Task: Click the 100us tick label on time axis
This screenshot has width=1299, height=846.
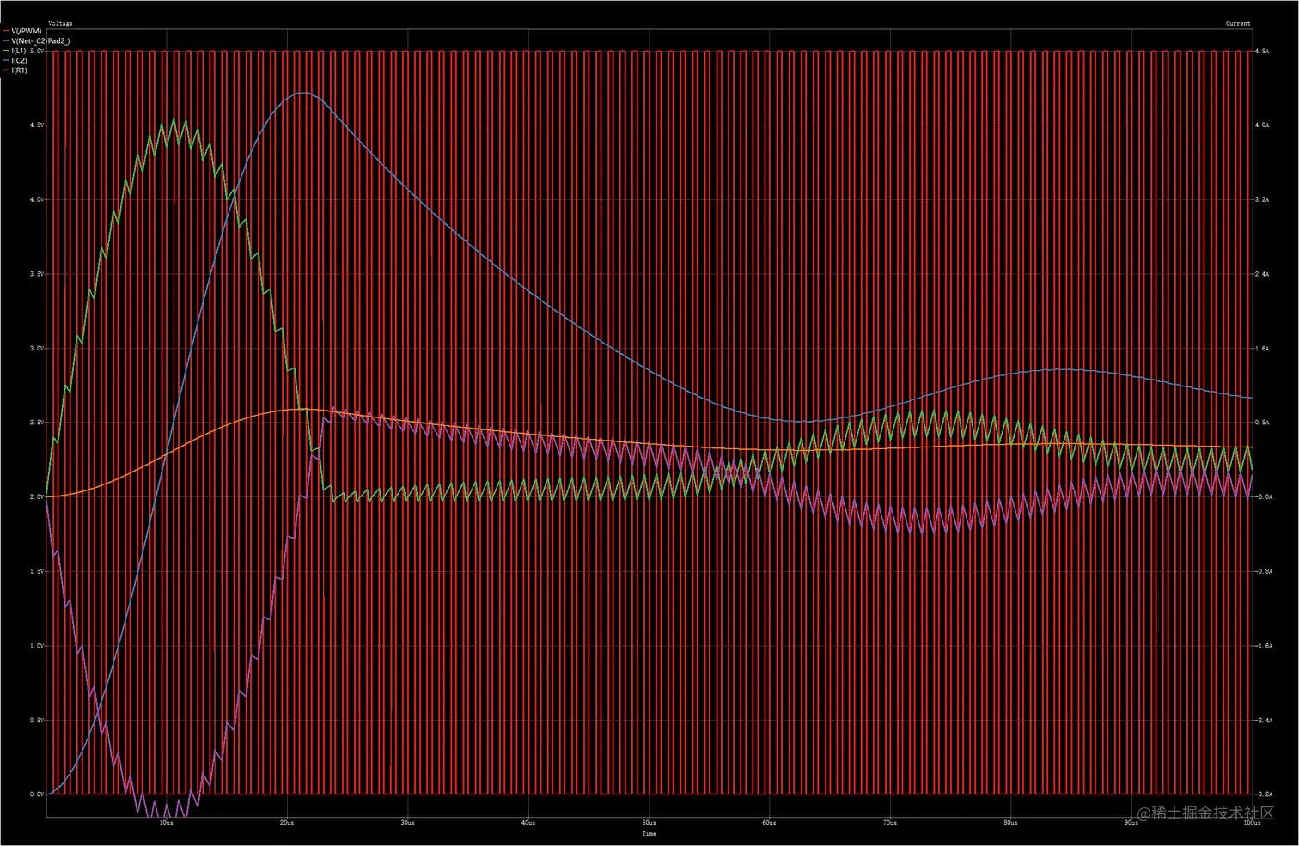Action: 1253,822
